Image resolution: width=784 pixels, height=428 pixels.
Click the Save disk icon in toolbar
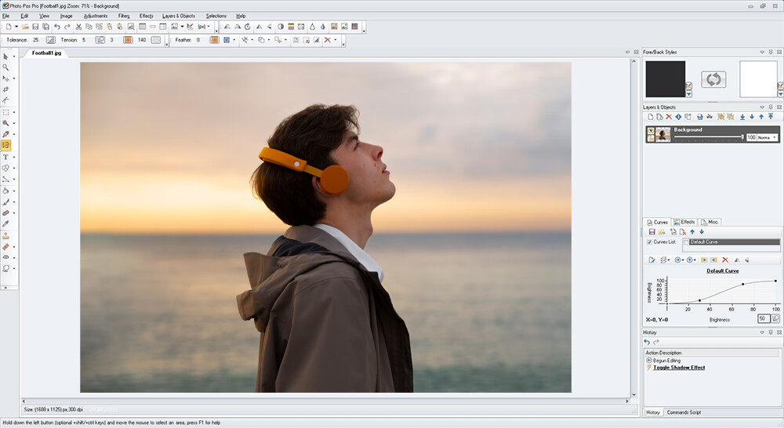coord(35,27)
